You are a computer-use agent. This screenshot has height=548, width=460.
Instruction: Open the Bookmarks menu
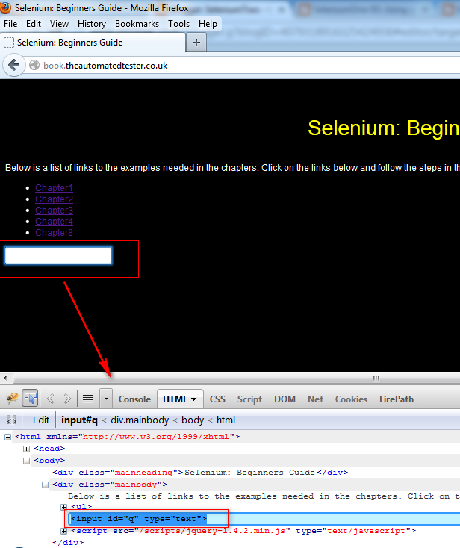(x=137, y=24)
